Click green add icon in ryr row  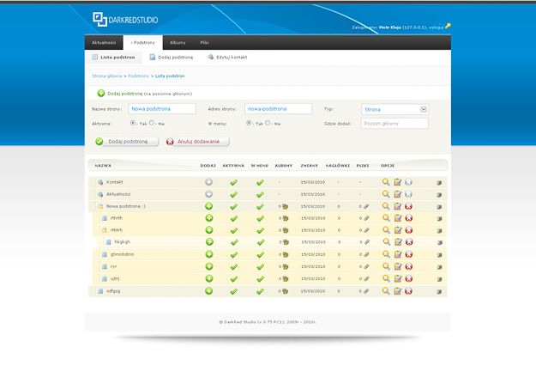(208, 266)
